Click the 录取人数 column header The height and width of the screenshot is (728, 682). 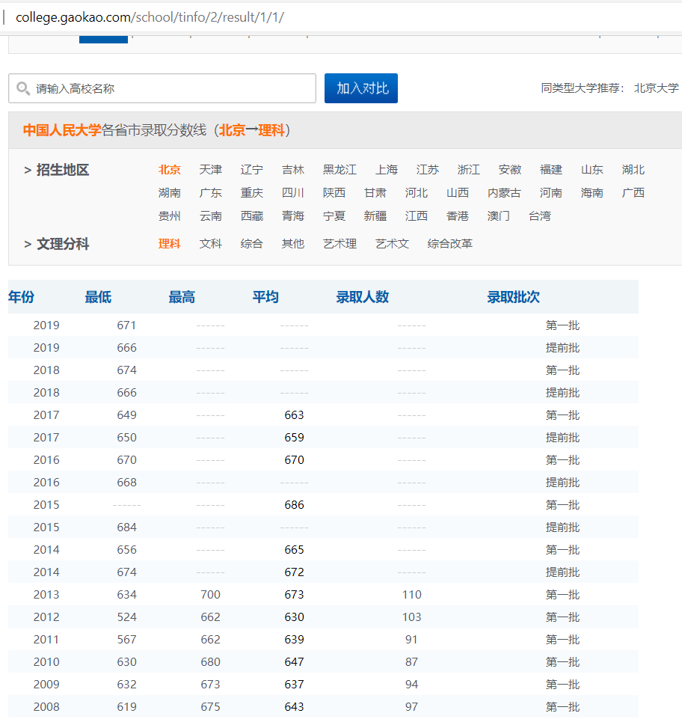pos(363,297)
